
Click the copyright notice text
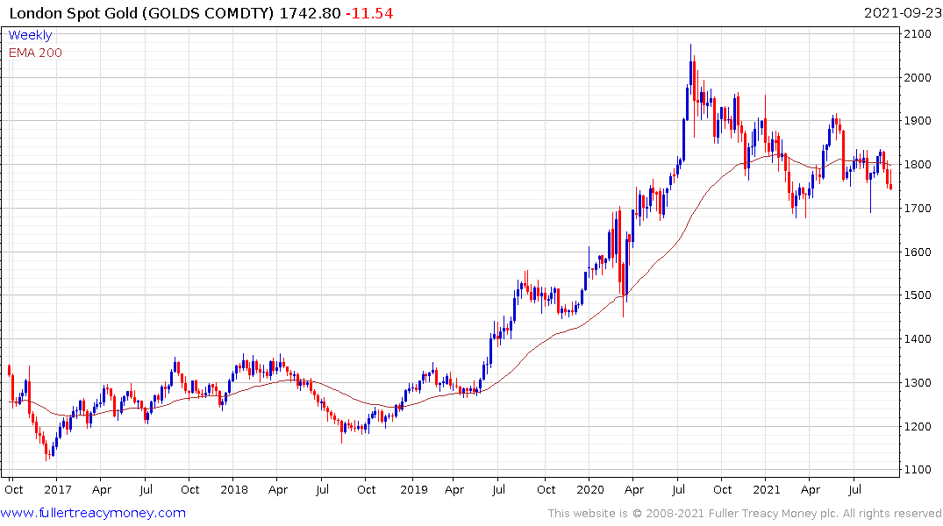(745, 514)
